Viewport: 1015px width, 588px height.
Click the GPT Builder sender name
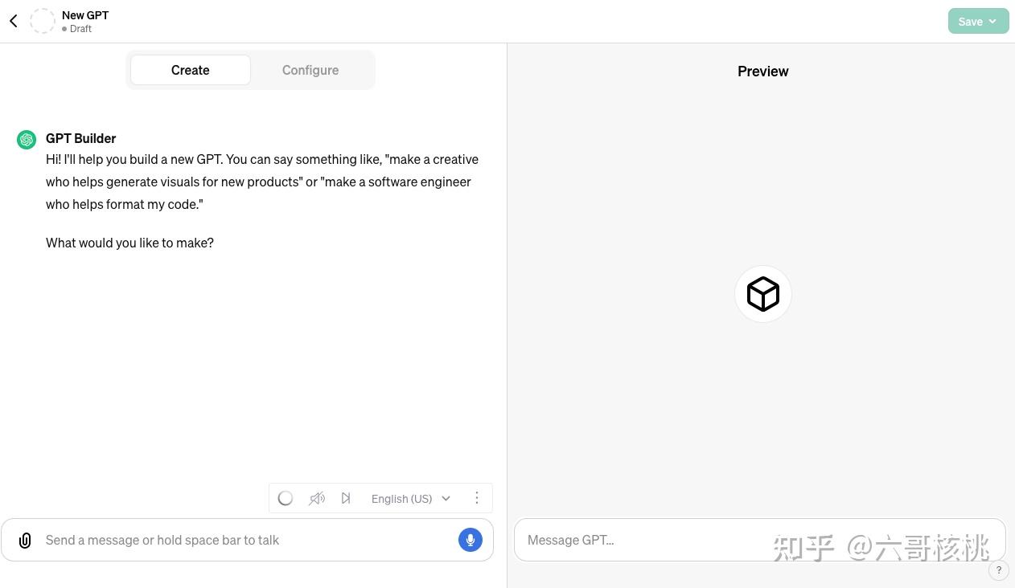coord(80,138)
